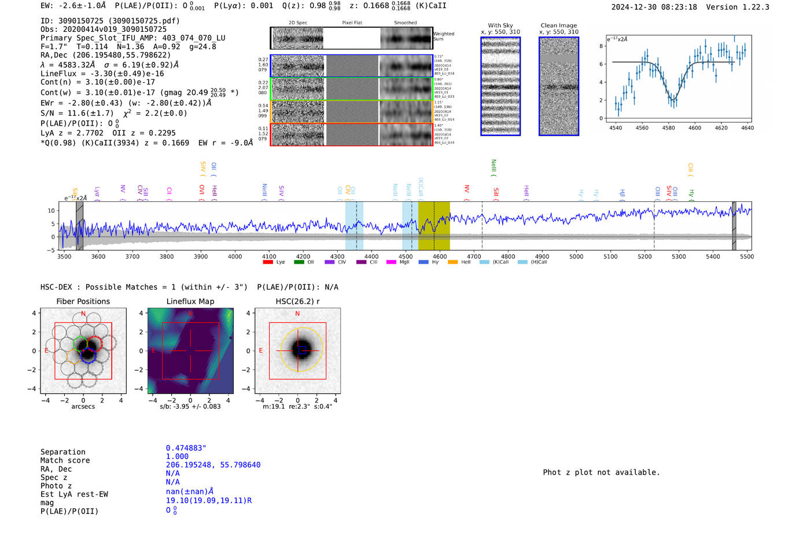Click the hatched gray region near 3540 Å
The image size is (810, 551).
79,225
